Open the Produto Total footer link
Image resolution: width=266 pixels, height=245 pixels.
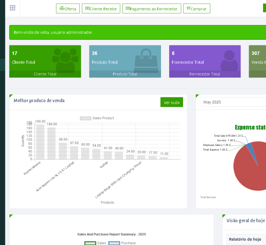[x=125, y=74]
